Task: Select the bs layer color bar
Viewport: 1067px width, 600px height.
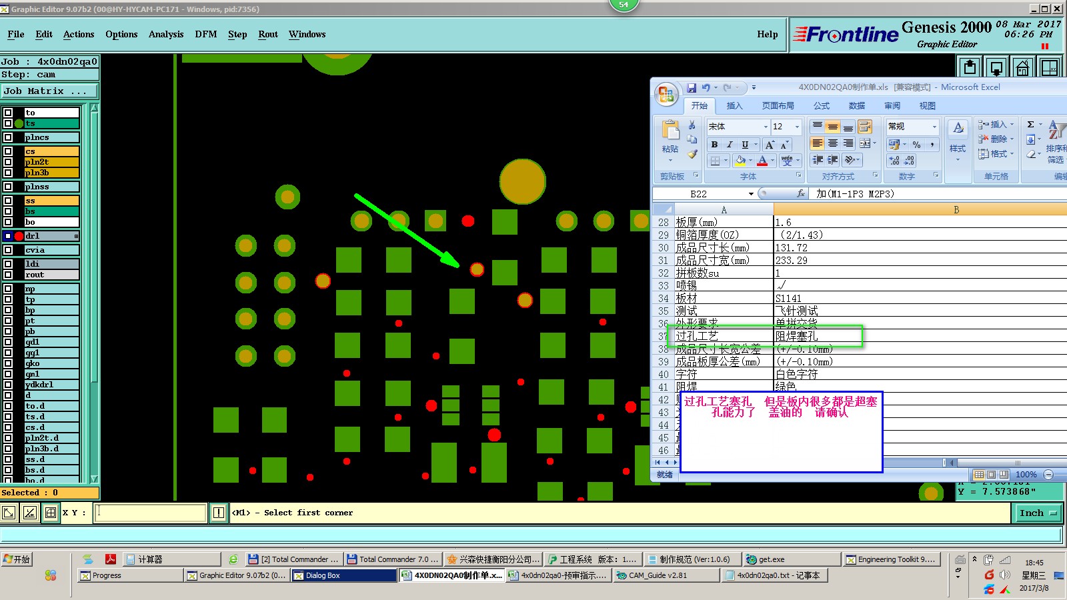Action: point(51,211)
